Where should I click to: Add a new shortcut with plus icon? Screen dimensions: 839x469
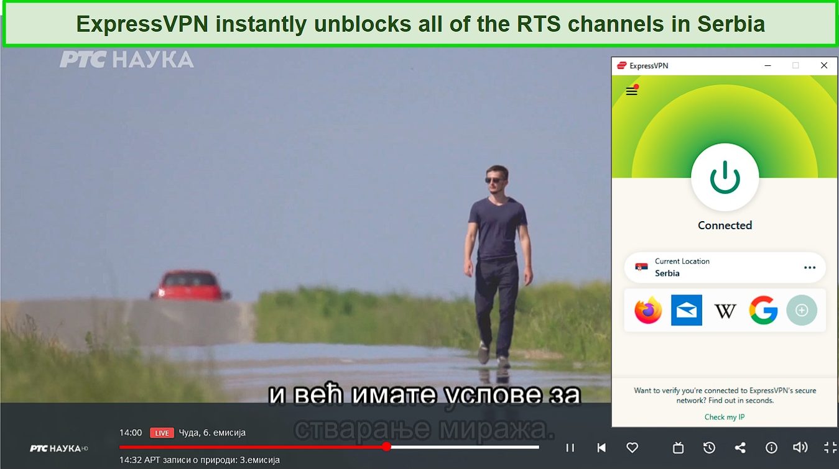click(x=802, y=310)
